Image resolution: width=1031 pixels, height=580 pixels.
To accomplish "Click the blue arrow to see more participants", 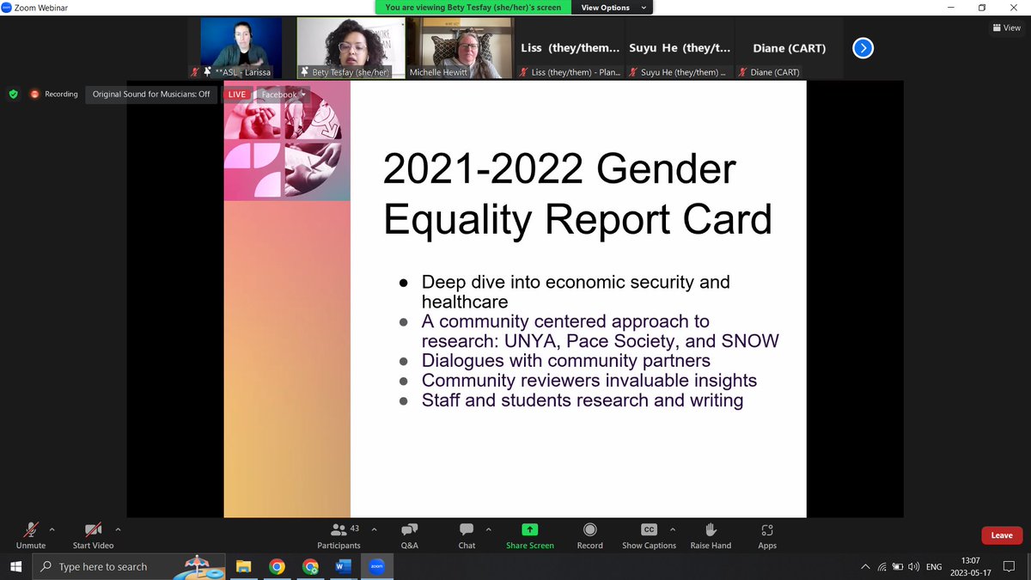I will (863, 48).
